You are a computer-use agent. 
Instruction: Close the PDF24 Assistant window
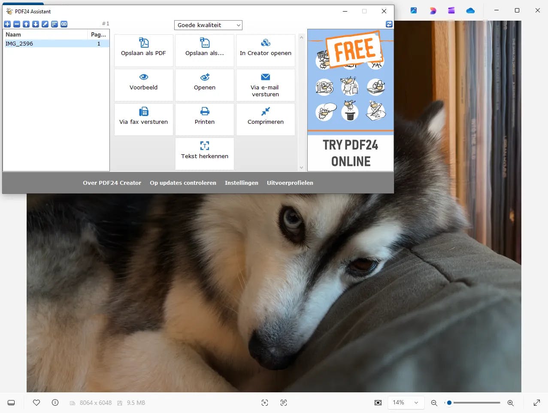384,11
